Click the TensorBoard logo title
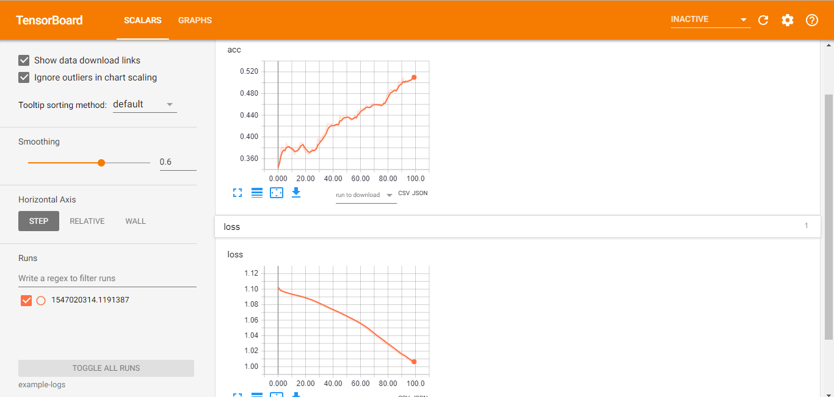 [x=49, y=20]
